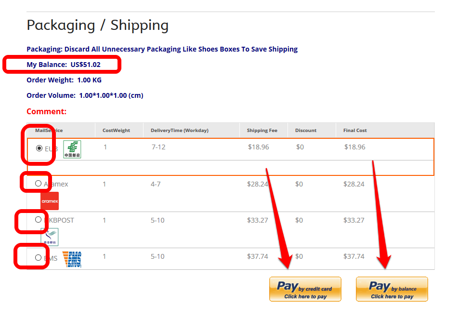Click the Hong Kong Post logo icon
This screenshot has height=319, width=471.
tap(50, 237)
